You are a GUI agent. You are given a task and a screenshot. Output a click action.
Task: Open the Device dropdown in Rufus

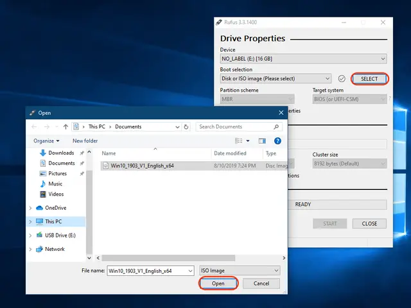303,58
